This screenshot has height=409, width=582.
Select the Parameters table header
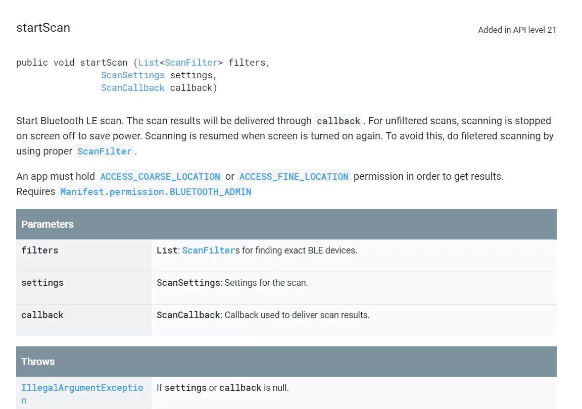click(47, 224)
